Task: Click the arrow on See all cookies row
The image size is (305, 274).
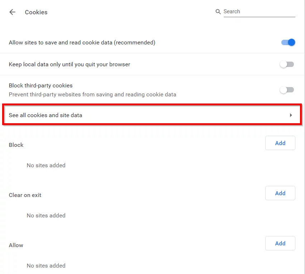Action: pyautogui.click(x=291, y=115)
